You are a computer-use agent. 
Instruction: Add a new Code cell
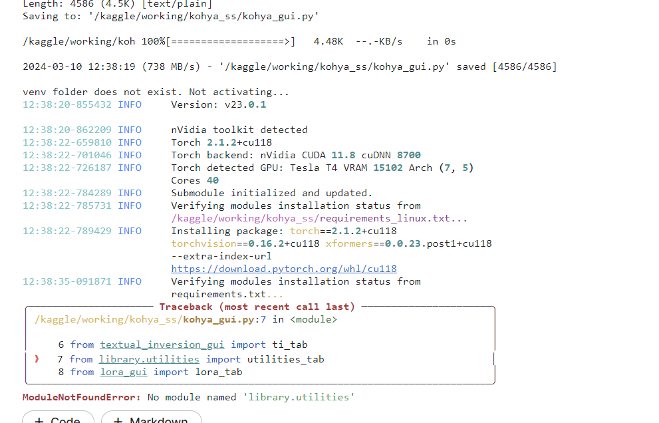tap(58, 418)
